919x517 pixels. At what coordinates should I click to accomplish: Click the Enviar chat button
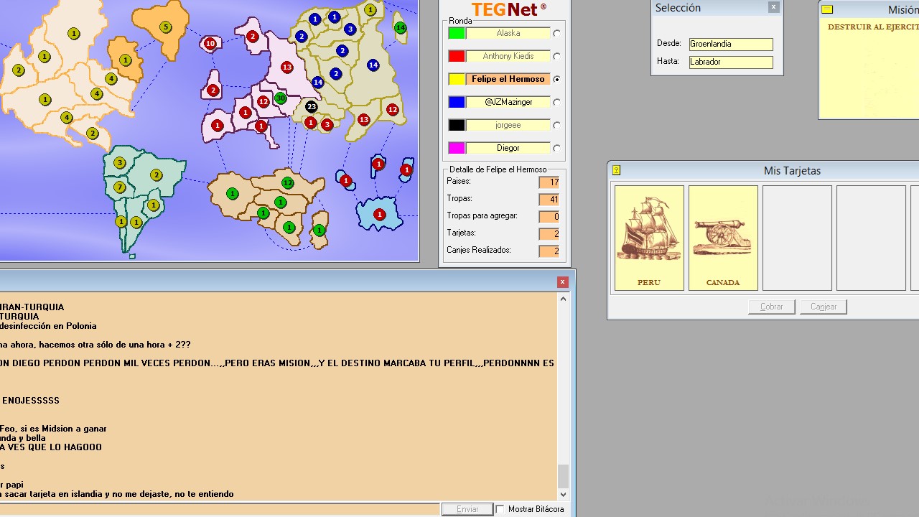467,509
